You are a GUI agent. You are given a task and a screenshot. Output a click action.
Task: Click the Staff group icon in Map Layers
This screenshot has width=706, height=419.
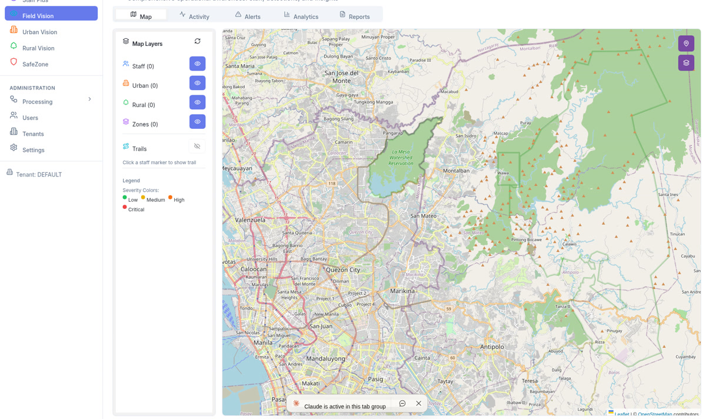click(126, 64)
